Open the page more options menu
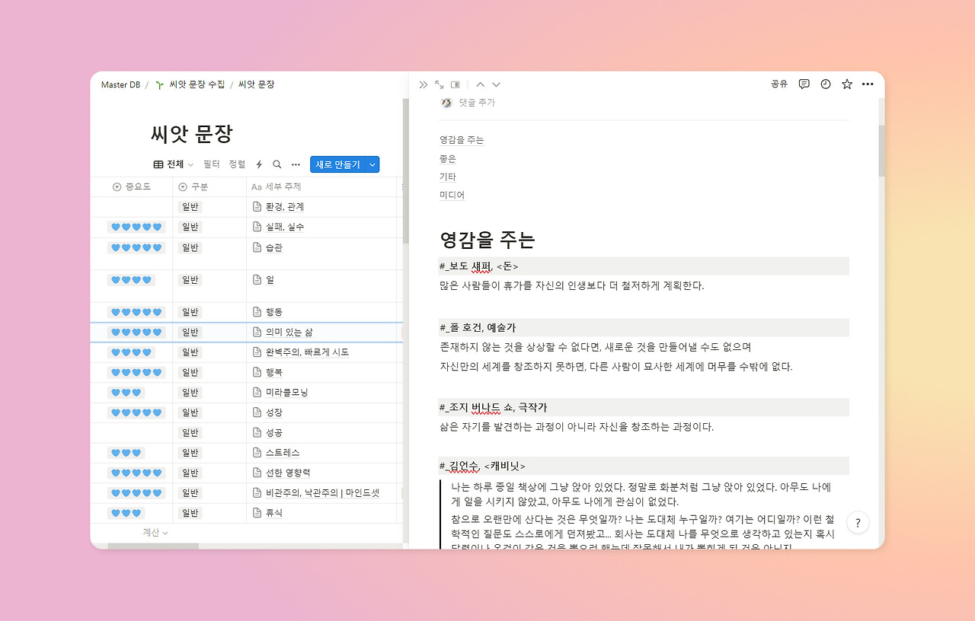975x621 pixels. (868, 84)
